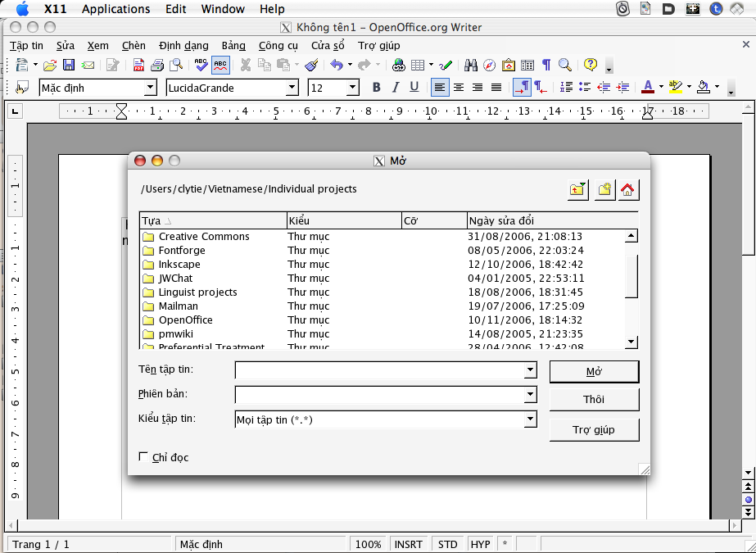
Task: Open Page Preview icon
Action: click(176, 65)
